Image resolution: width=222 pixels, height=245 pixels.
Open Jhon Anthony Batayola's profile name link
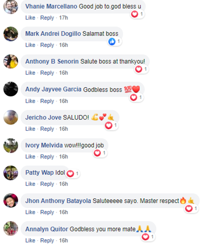pos(58,201)
